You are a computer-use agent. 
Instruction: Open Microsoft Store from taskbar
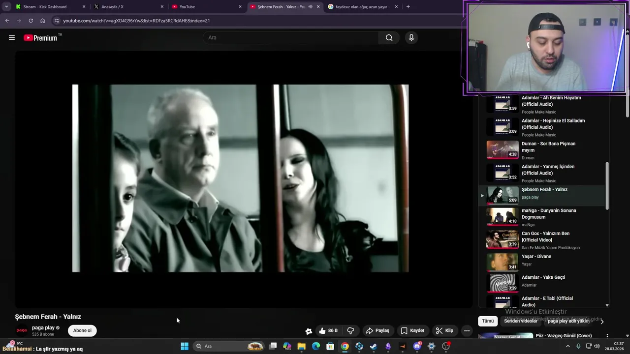coord(330,346)
